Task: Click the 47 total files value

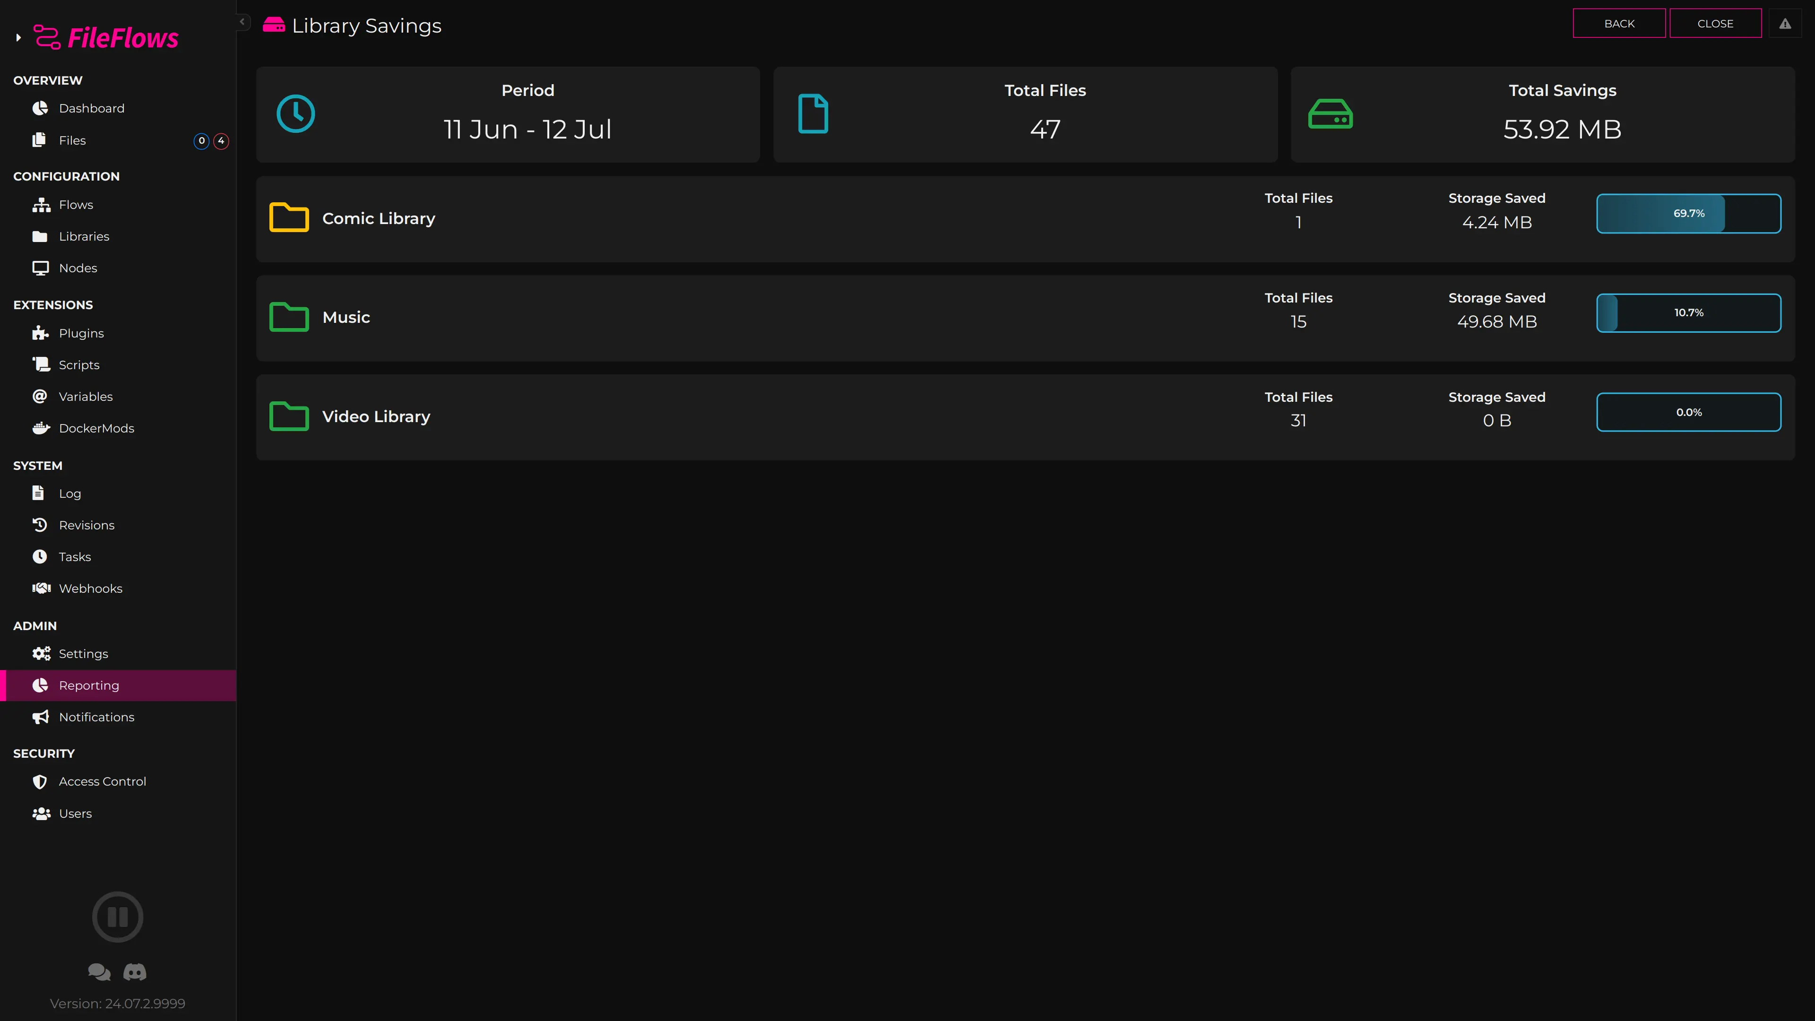Action: [1045, 129]
